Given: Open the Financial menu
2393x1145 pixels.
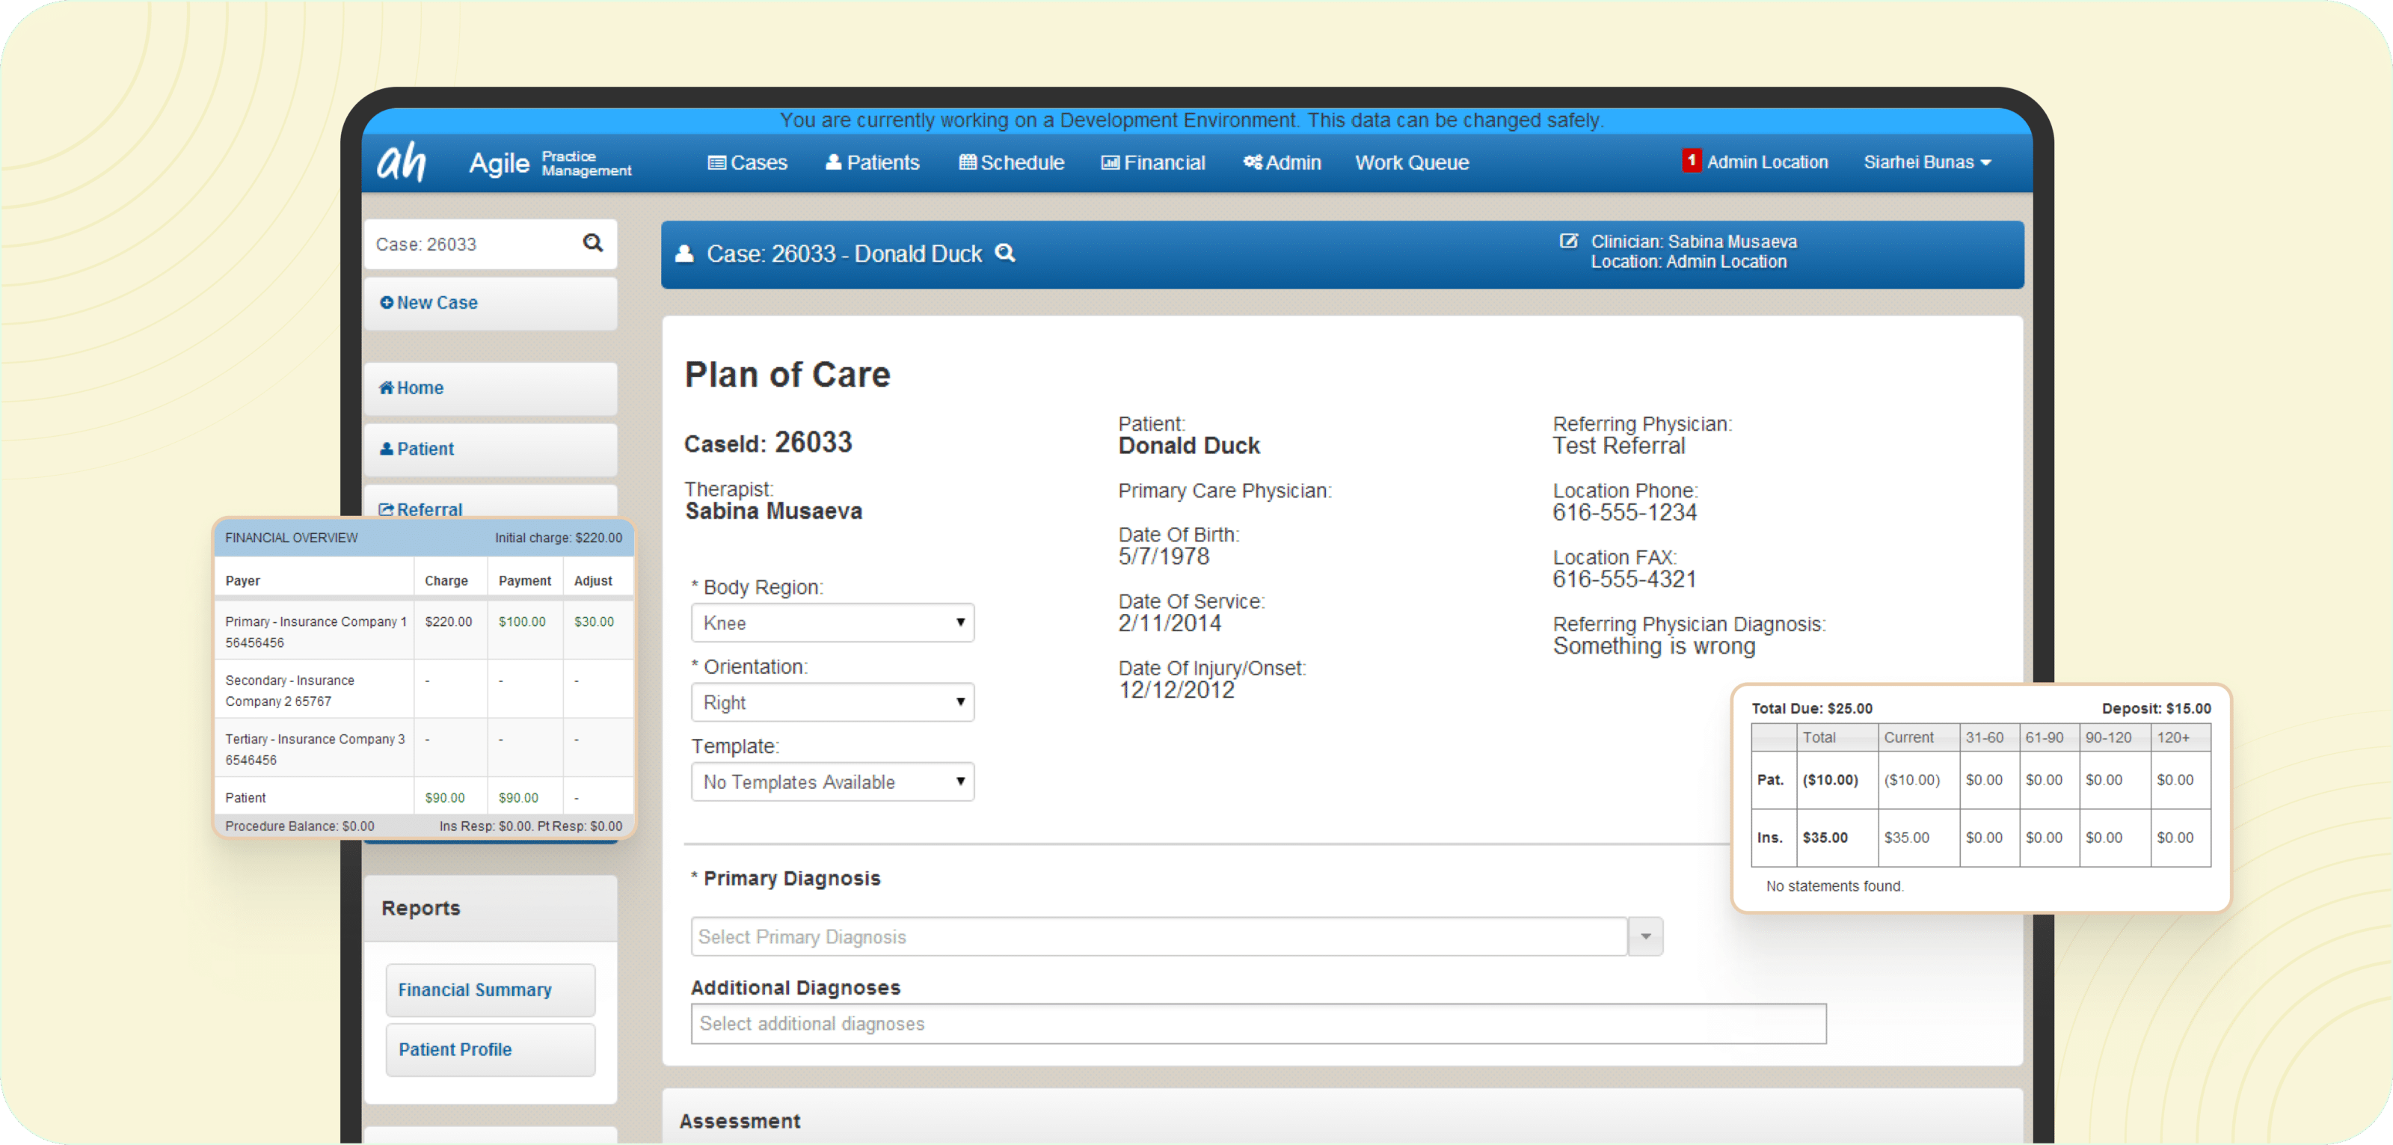Looking at the screenshot, I should pos(1153,162).
